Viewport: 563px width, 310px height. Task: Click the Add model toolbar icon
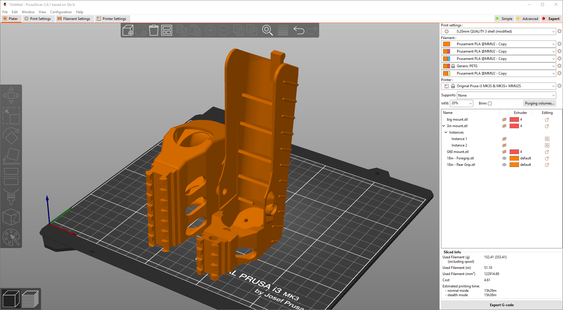click(128, 30)
